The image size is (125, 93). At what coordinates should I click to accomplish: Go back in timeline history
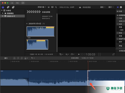pyautogui.click(x=61, y=58)
